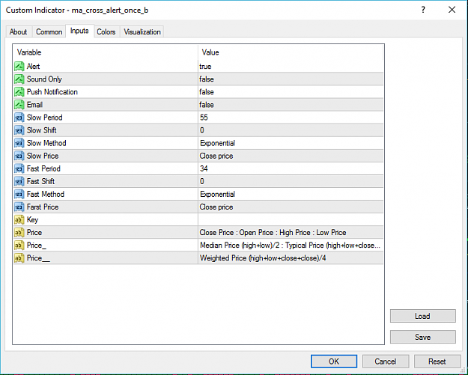
Task: Confirm settings with the OK button
Action: click(x=334, y=362)
